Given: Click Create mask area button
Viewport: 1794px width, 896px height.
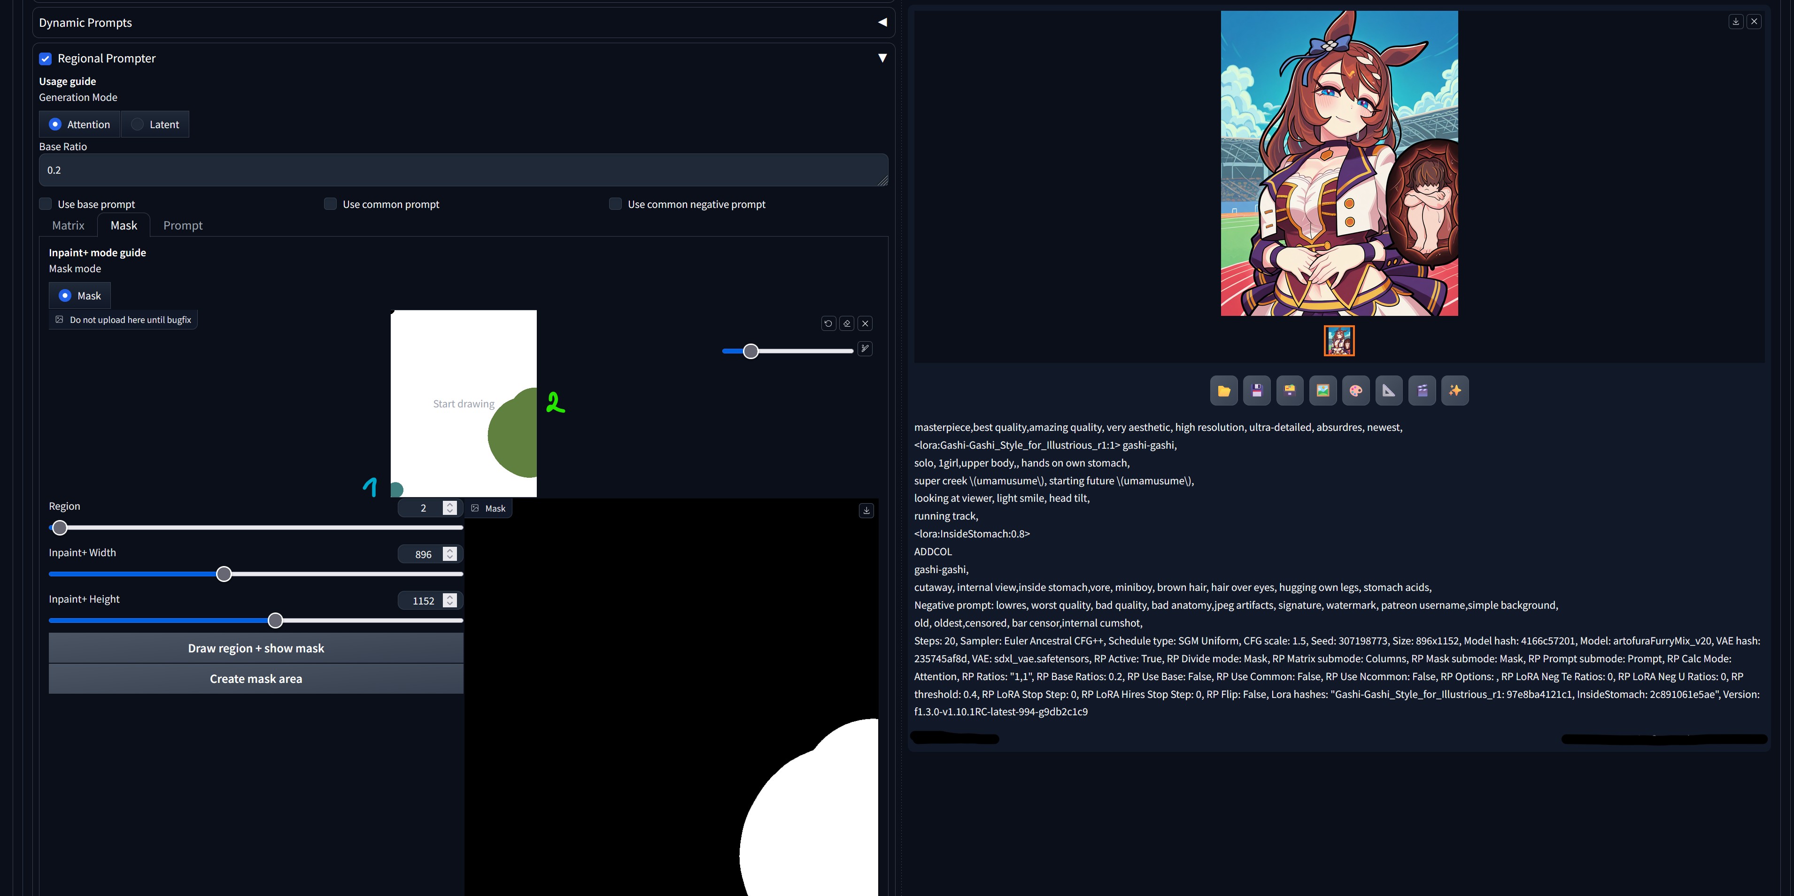Looking at the screenshot, I should pos(255,679).
